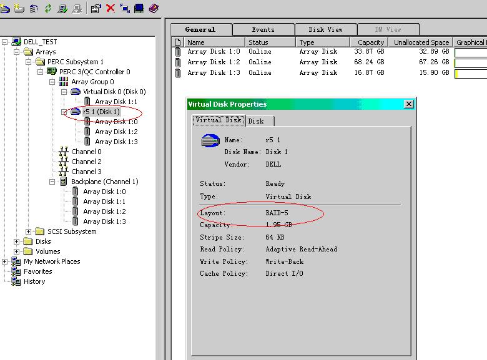Click the Channel 3 connector icon

(x=64, y=172)
